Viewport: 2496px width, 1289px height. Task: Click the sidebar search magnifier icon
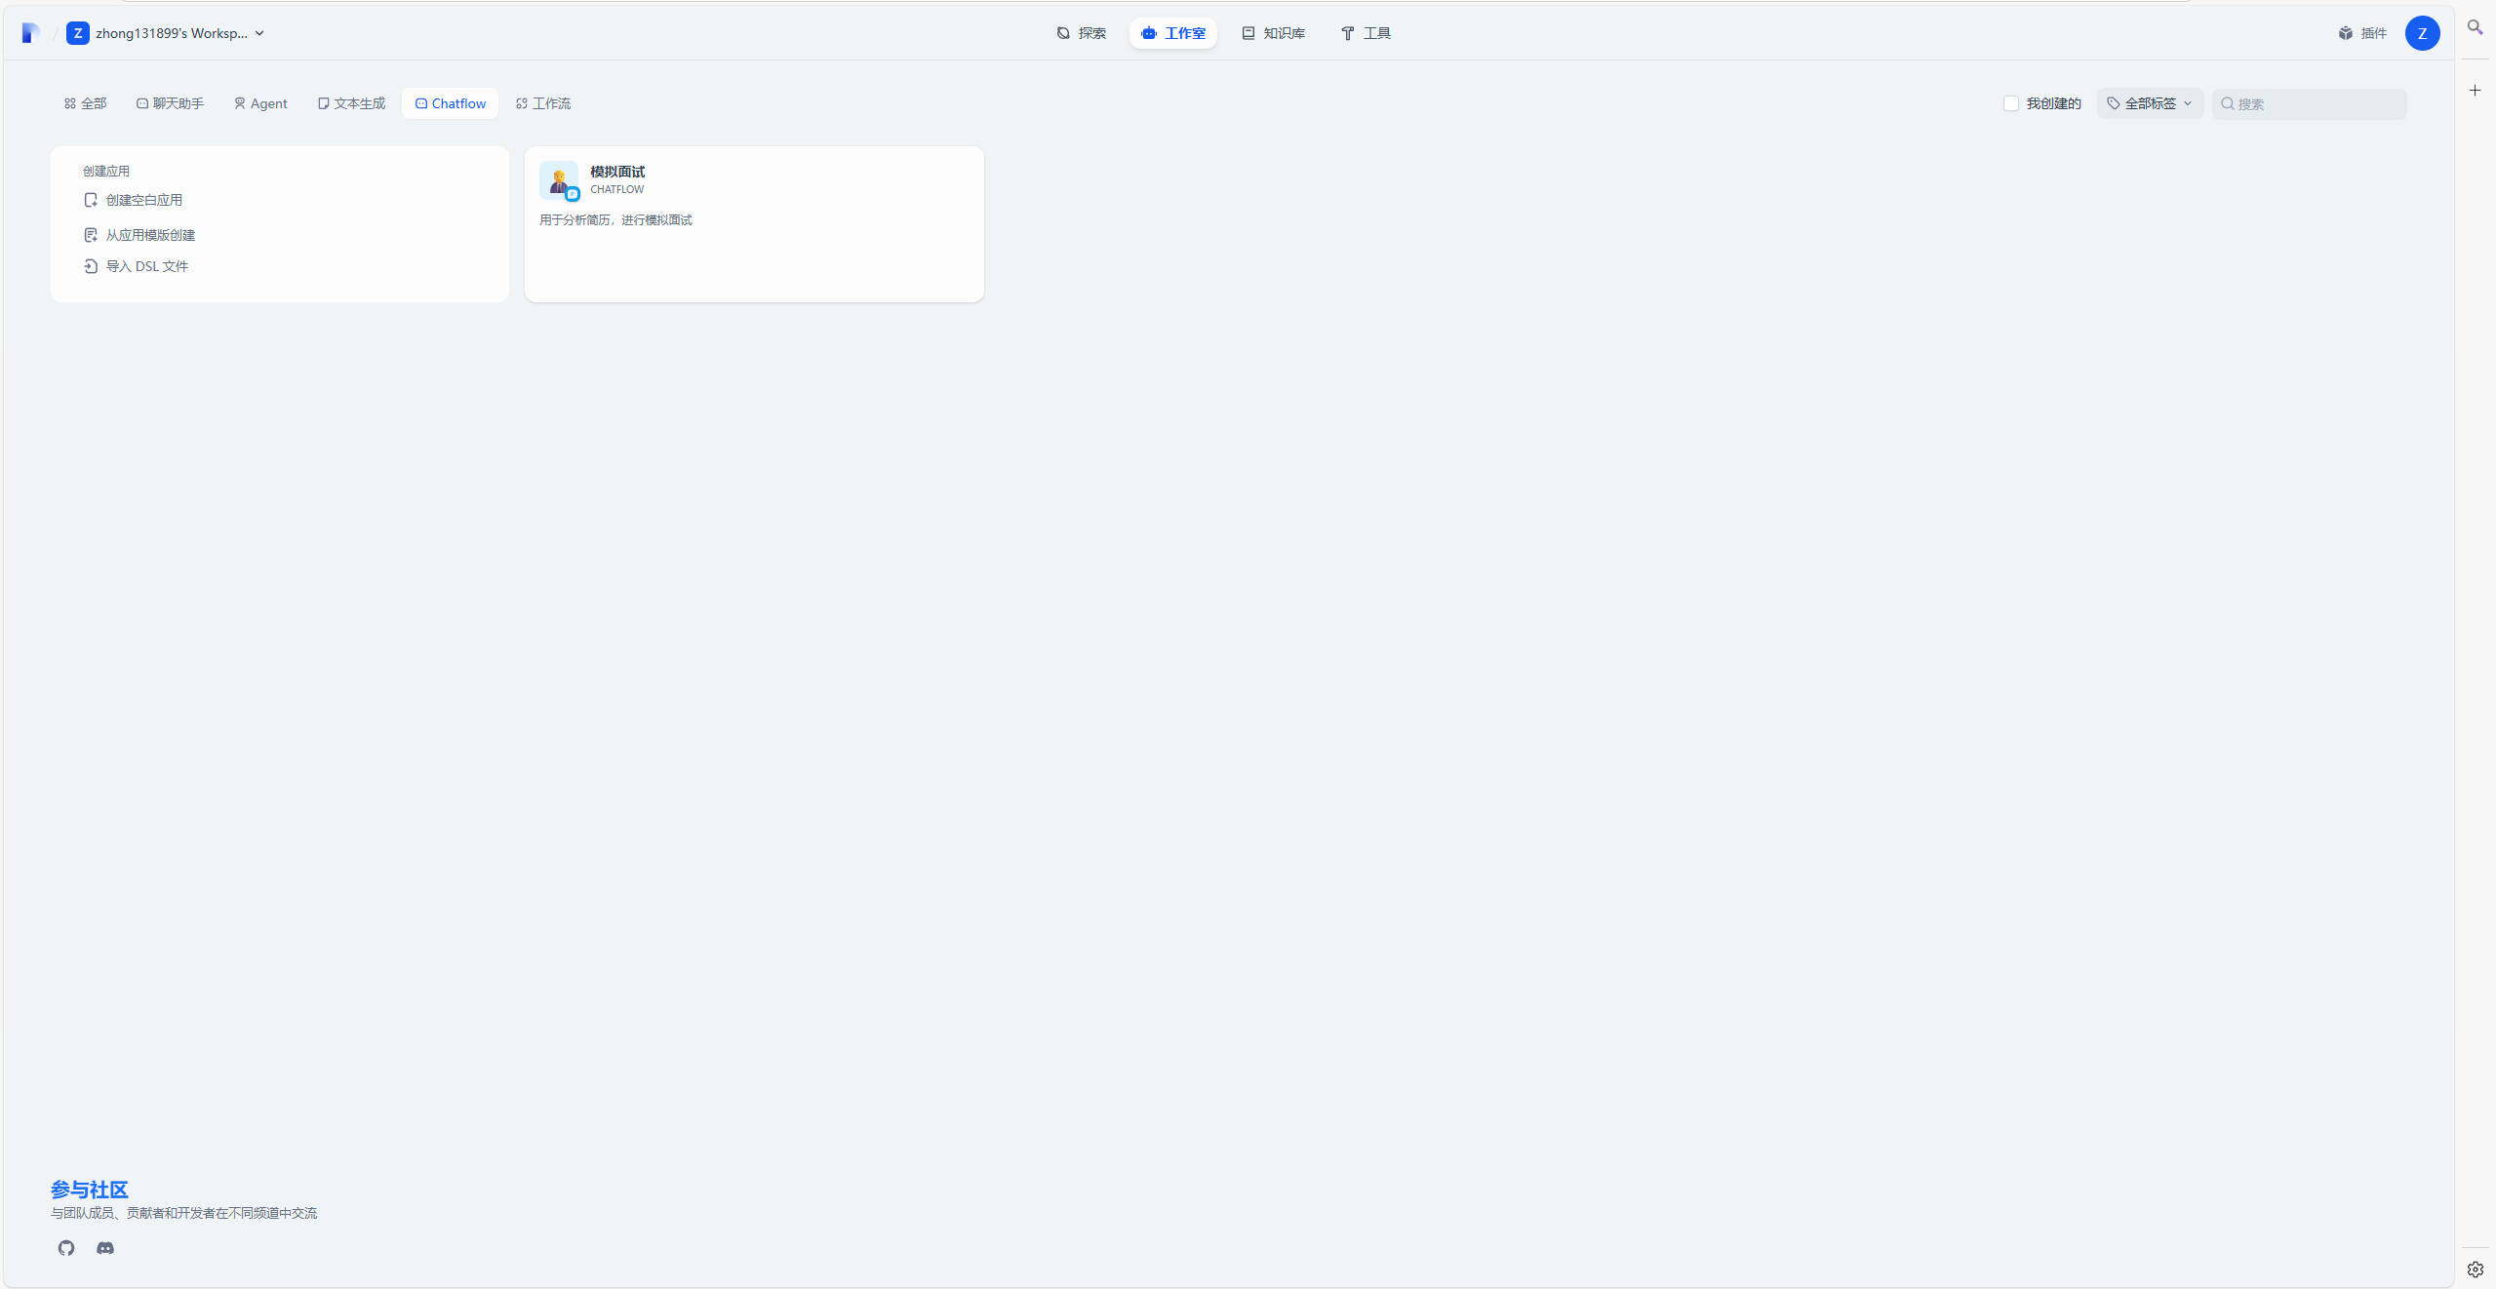tap(2475, 27)
